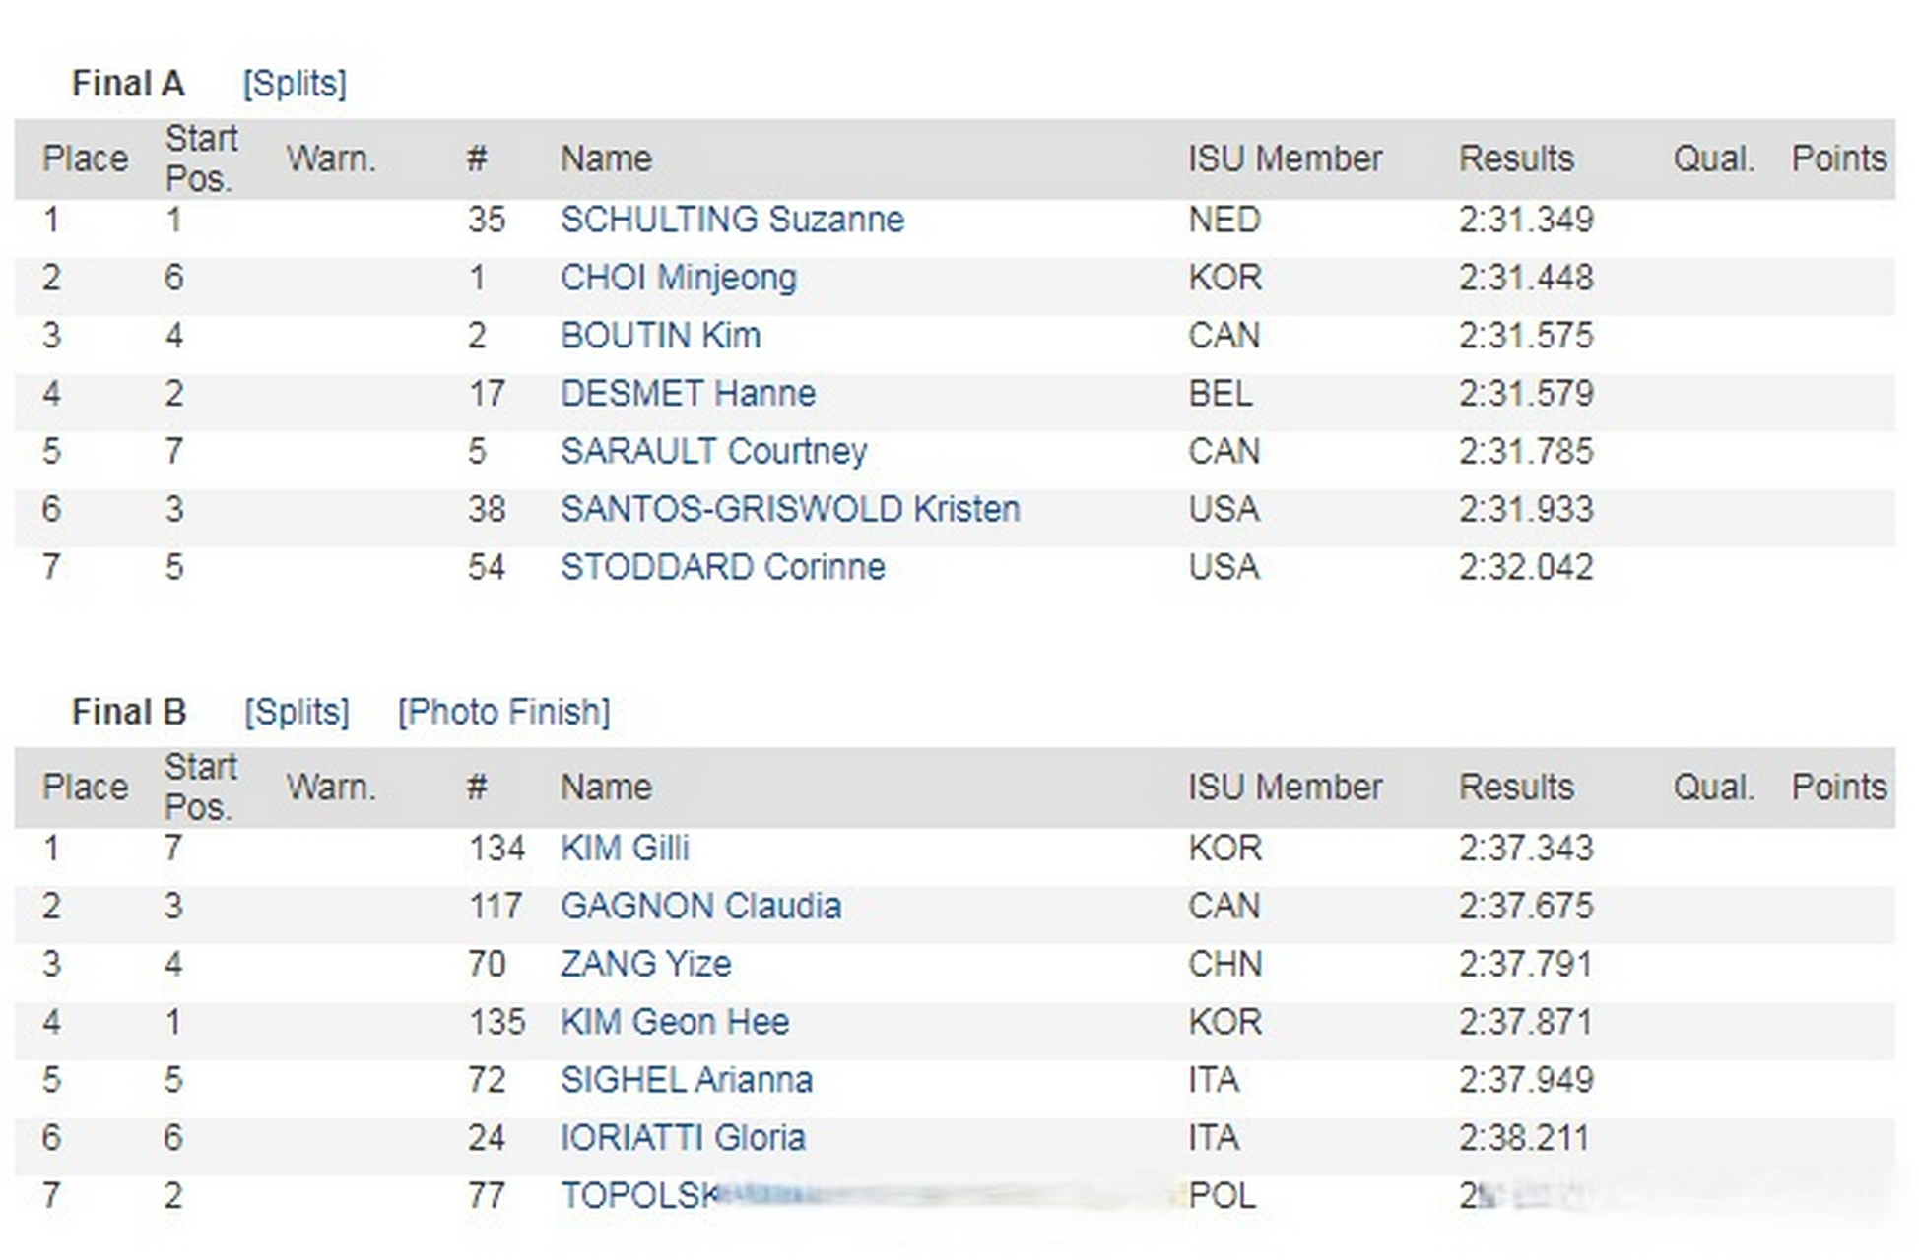The image size is (1919, 1260).
Task: Click SARAULT Courtney's name
Action: point(714,451)
